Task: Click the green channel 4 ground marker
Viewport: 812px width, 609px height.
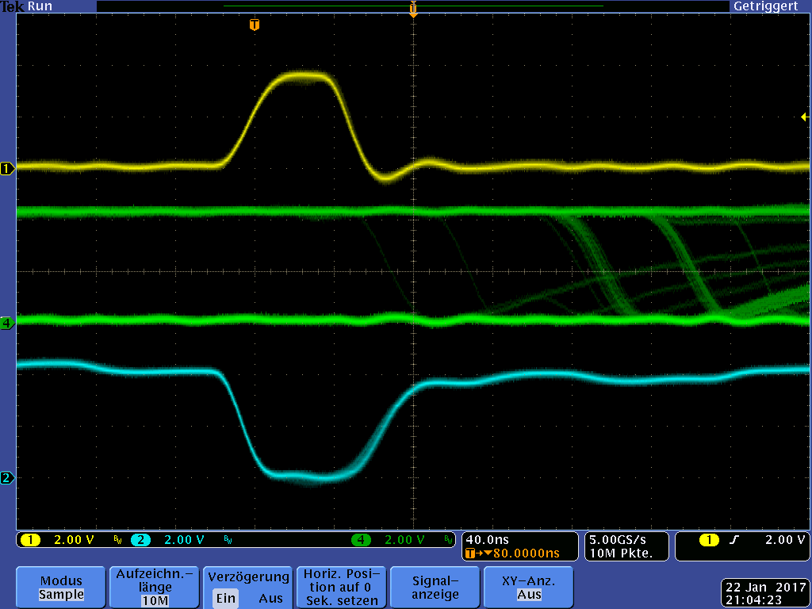Action: point(7,323)
